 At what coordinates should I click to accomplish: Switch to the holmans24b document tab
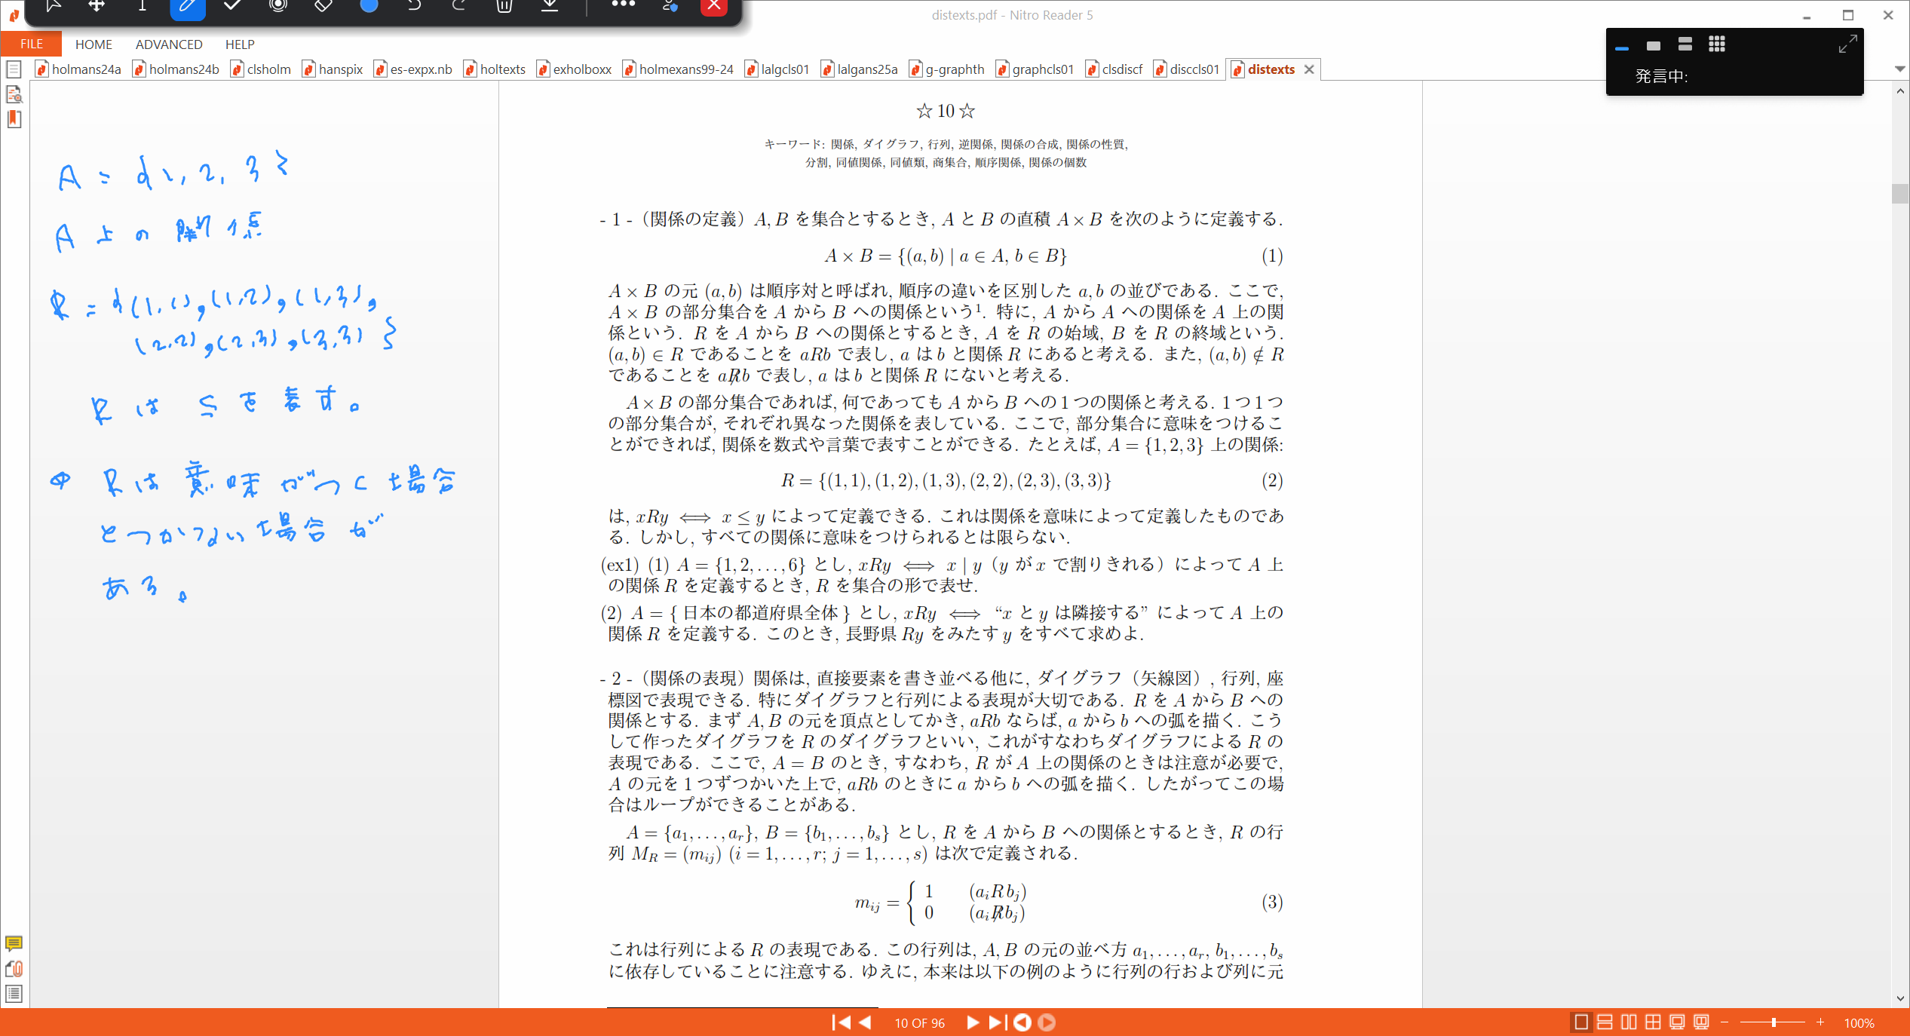tap(176, 69)
